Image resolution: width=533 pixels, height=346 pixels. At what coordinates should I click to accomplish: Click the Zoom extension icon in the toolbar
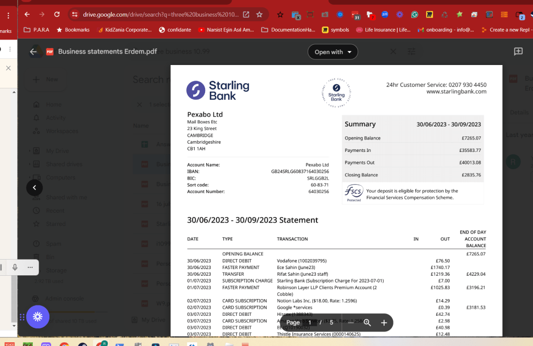click(x=385, y=14)
